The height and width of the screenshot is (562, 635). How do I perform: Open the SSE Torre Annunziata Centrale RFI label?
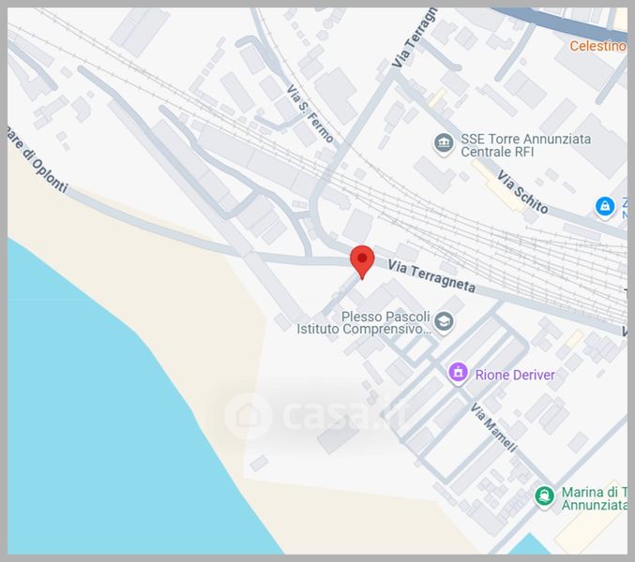[x=525, y=145]
